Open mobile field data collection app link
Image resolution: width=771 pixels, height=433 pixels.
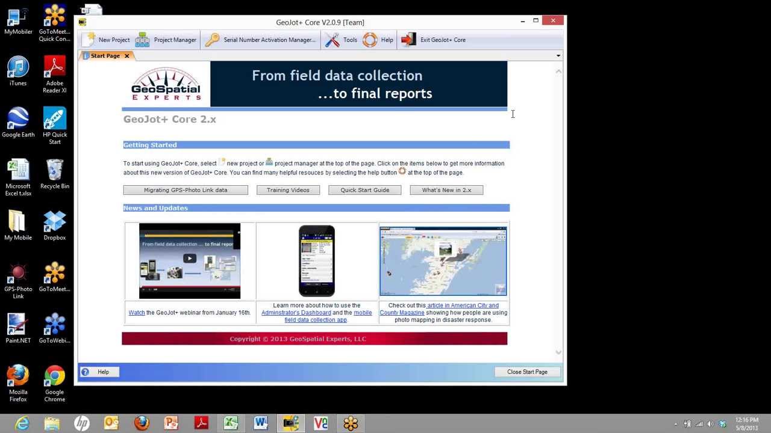[x=328, y=316]
